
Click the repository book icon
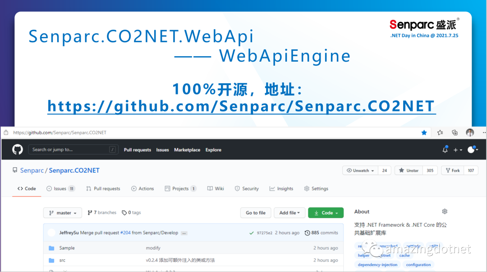(x=15, y=170)
